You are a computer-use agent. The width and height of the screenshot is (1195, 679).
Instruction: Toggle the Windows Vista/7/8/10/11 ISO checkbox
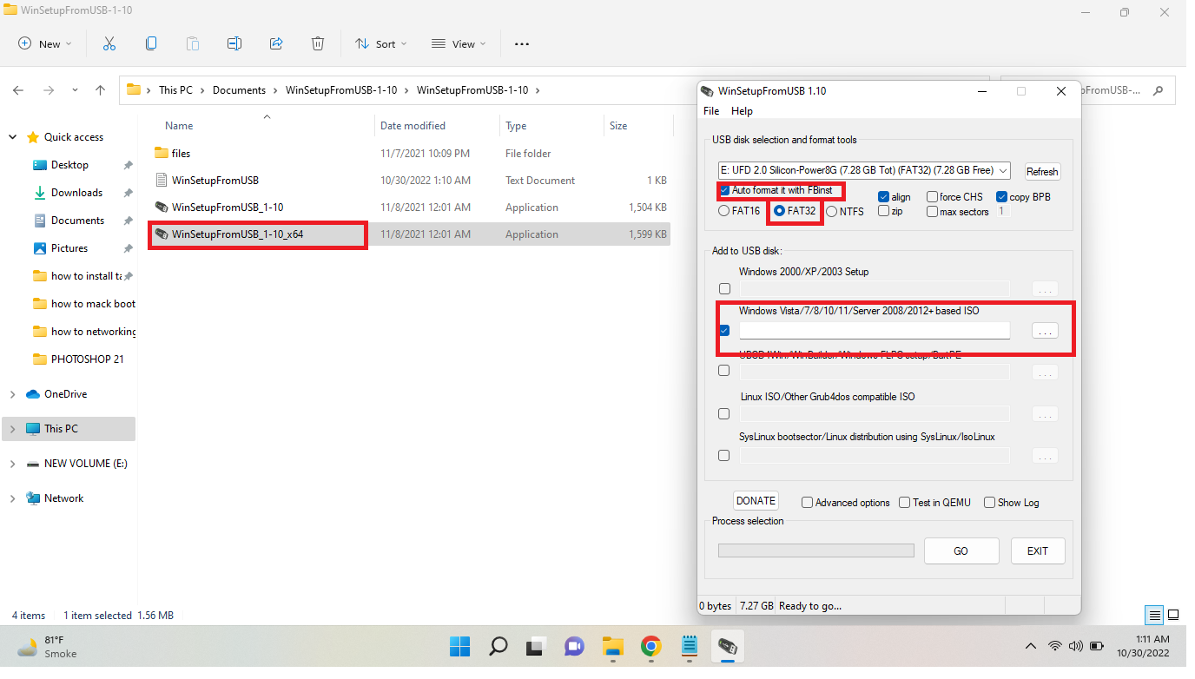(x=724, y=330)
